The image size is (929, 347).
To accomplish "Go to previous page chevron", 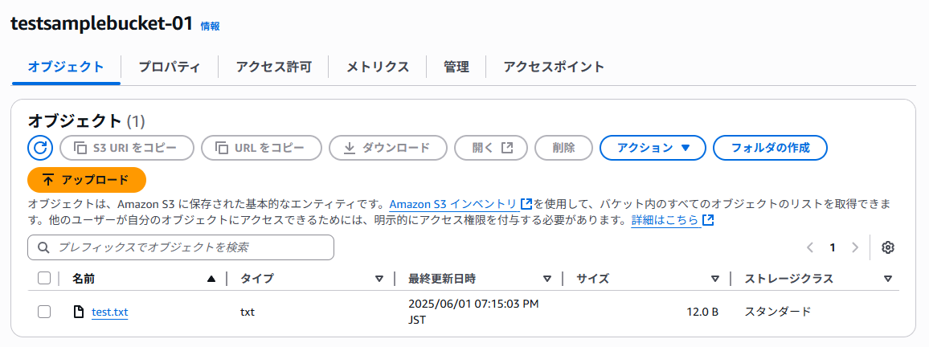I will 811,247.
